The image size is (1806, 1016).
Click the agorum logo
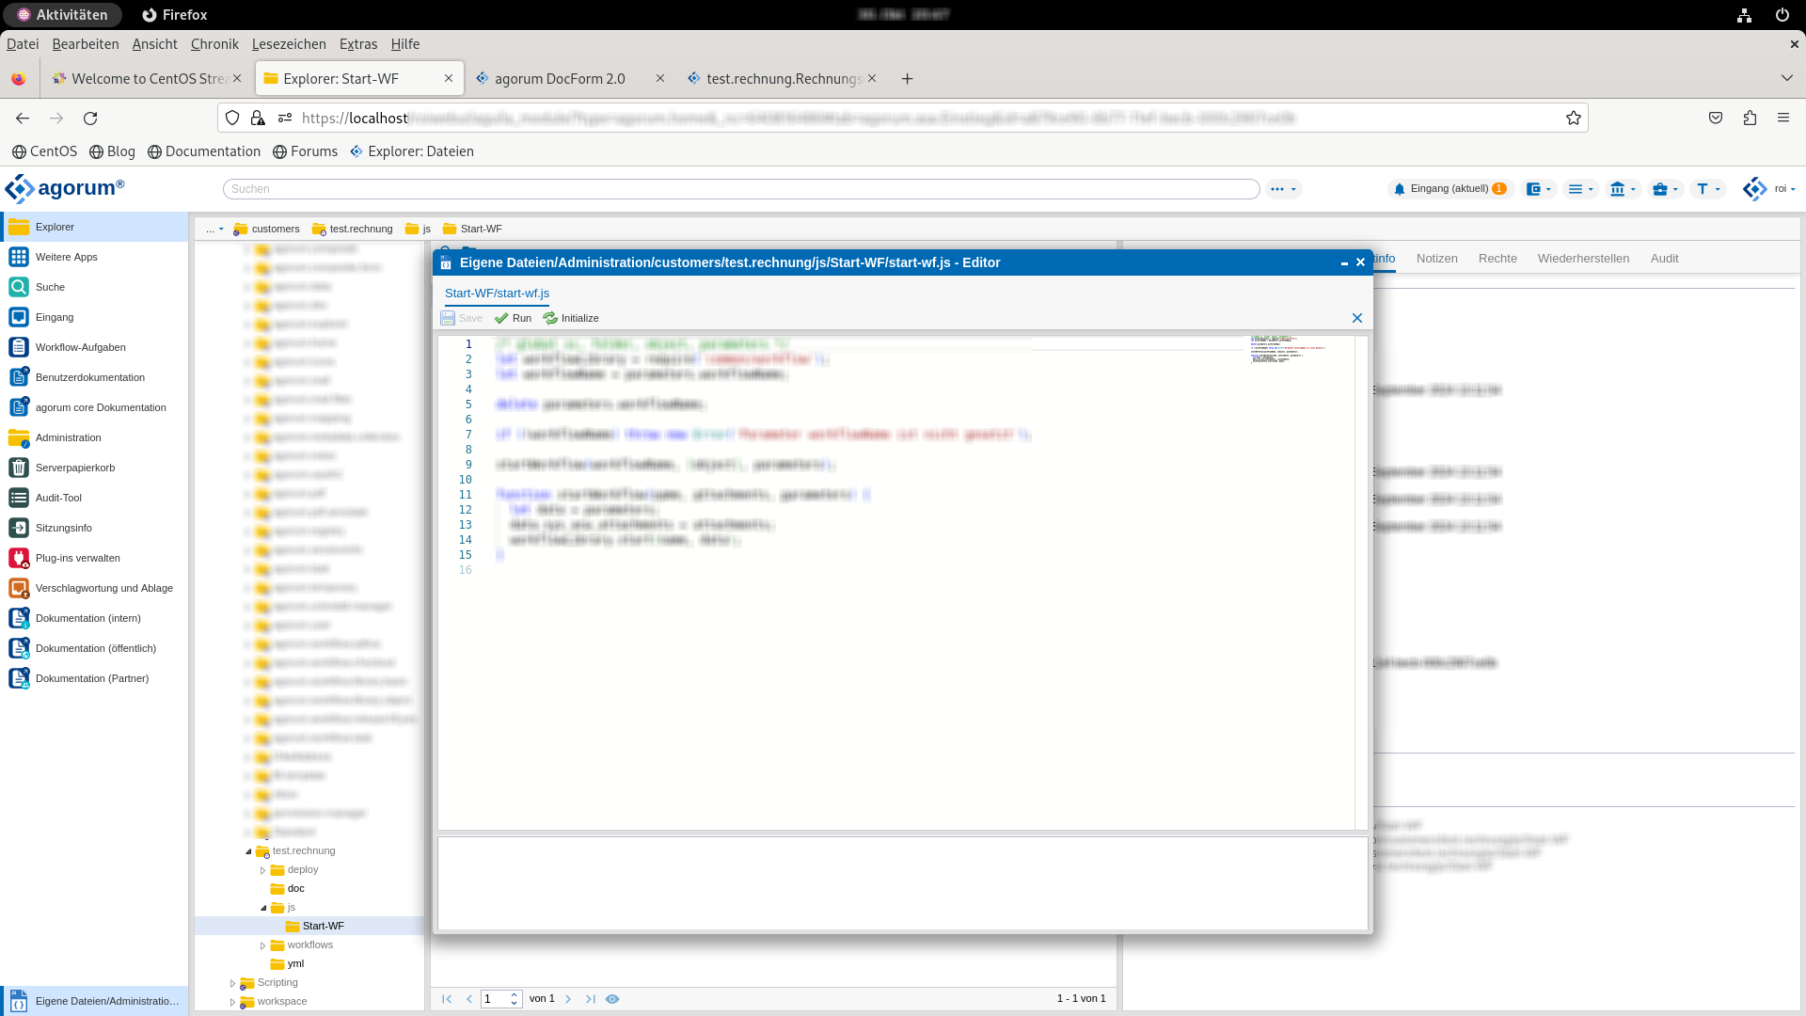pyautogui.click(x=65, y=188)
